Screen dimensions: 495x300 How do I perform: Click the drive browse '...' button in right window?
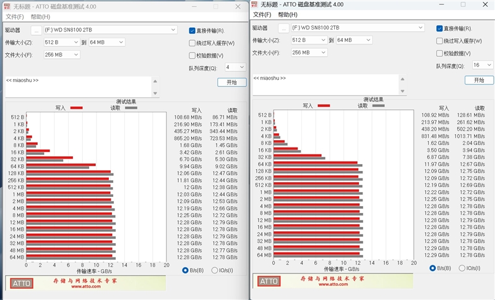click(283, 28)
